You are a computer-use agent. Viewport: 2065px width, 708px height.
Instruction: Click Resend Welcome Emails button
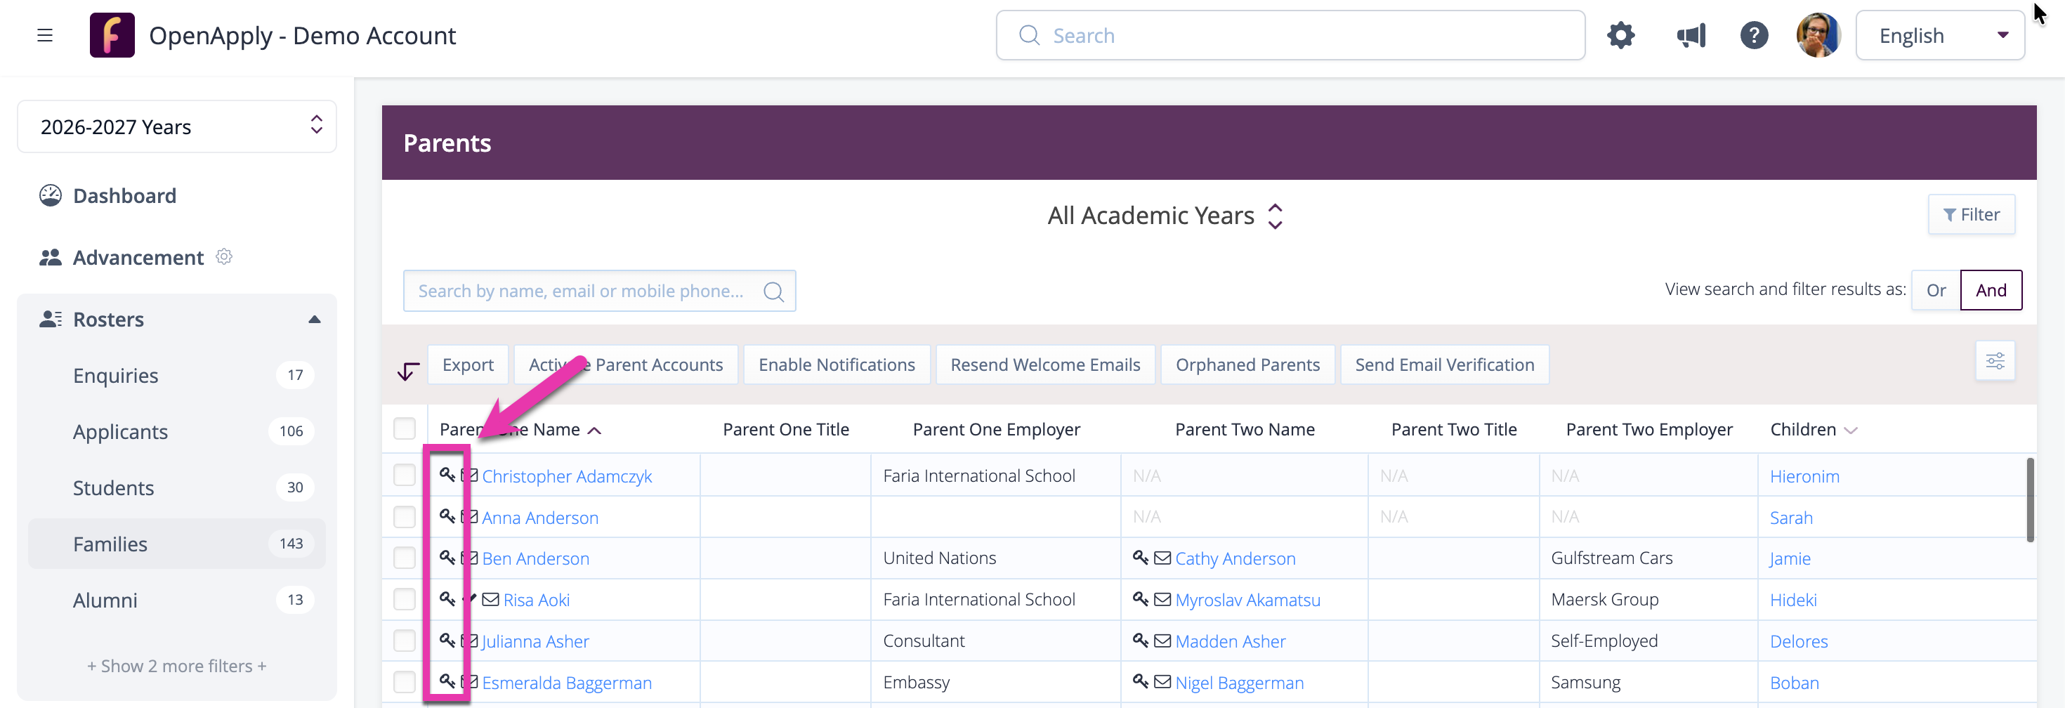click(x=1044, y=365)
